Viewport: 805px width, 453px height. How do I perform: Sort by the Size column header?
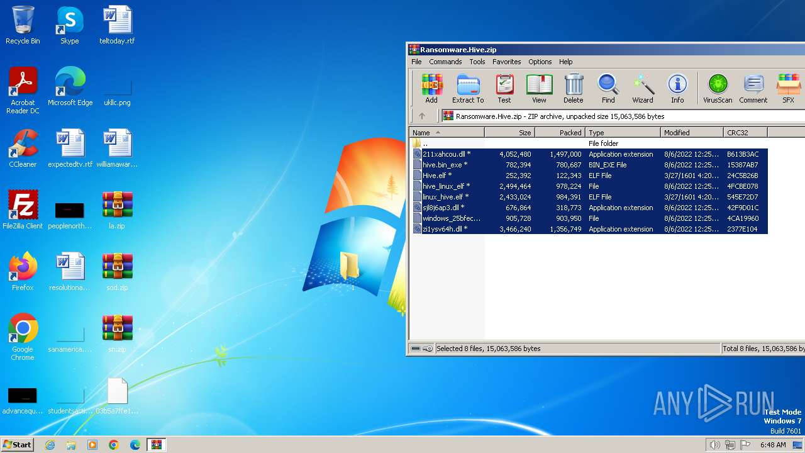coord(509,132)
